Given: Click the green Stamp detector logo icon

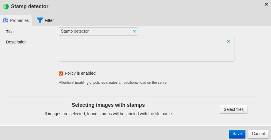Looking at the screenshot, I should (x=6, y=6).
